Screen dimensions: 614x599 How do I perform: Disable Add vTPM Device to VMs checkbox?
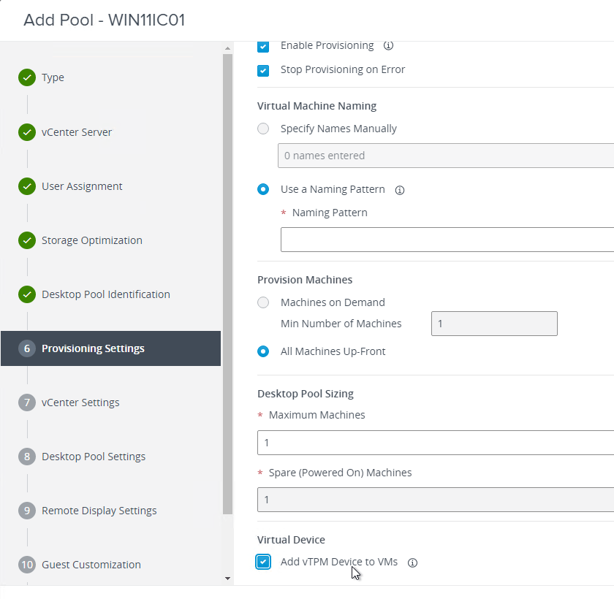pos(263,562)
